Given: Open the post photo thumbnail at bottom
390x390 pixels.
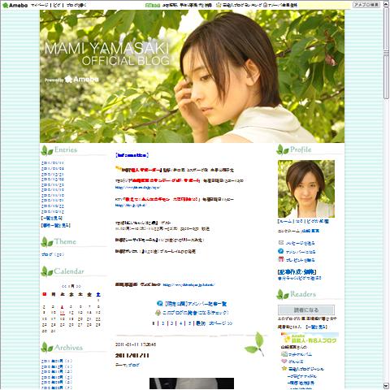Looking at the screenshot, I should coord(192,383).
